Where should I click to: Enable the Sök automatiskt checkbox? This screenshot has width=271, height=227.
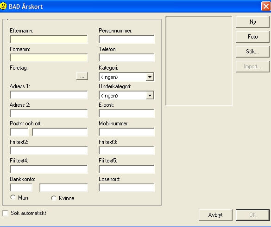click(6, 213)
